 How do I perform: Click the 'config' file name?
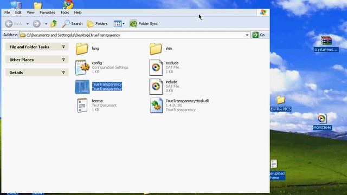click(x=97, y=63)
